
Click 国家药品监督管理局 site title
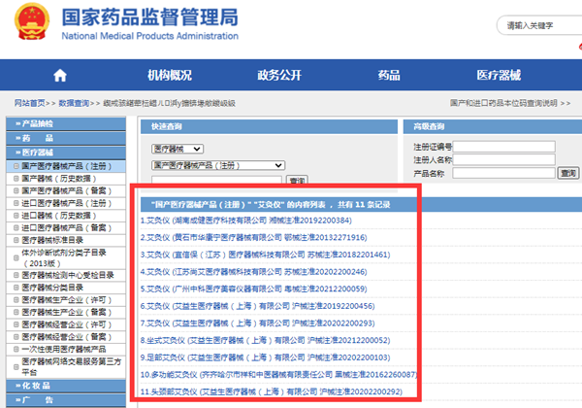[x=150, y=17]
